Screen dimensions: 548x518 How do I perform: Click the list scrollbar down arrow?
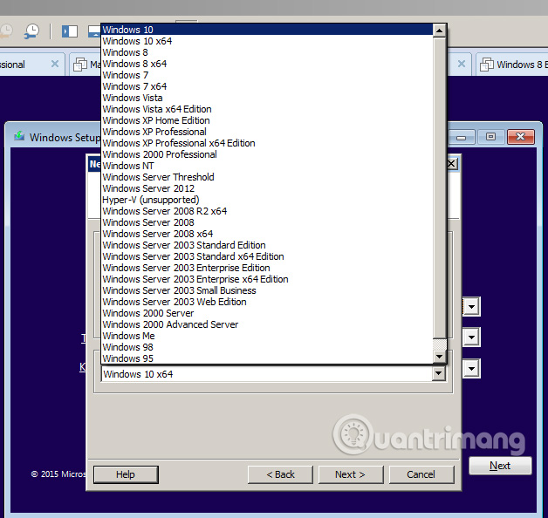(439, 357)
